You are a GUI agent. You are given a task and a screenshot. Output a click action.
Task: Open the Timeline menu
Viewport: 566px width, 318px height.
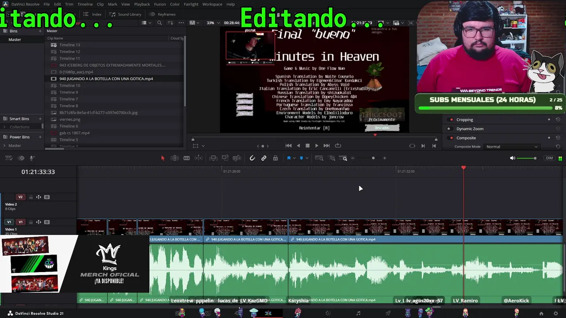click(85, 4)
